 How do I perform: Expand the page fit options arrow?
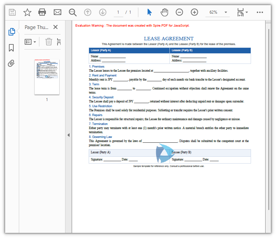click(x=247, y=12)
